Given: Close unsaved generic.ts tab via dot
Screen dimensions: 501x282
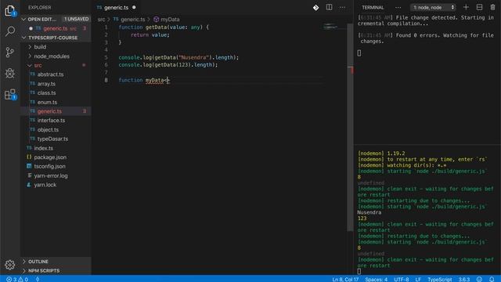Looking at the screenshot, I should [x=134, y=7].
